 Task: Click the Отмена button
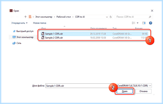pos(143,91)
